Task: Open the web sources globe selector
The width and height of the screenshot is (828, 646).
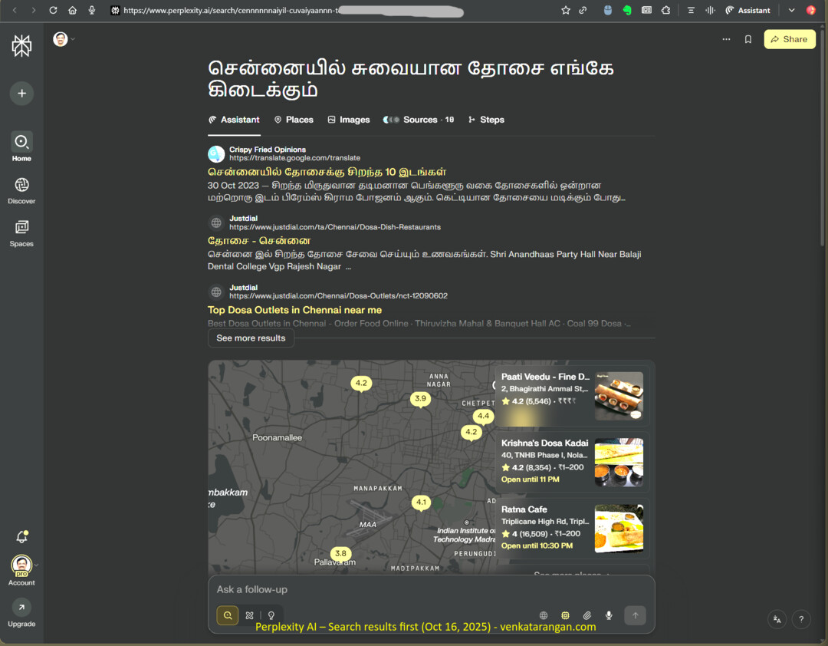Action: pos(544,615)
